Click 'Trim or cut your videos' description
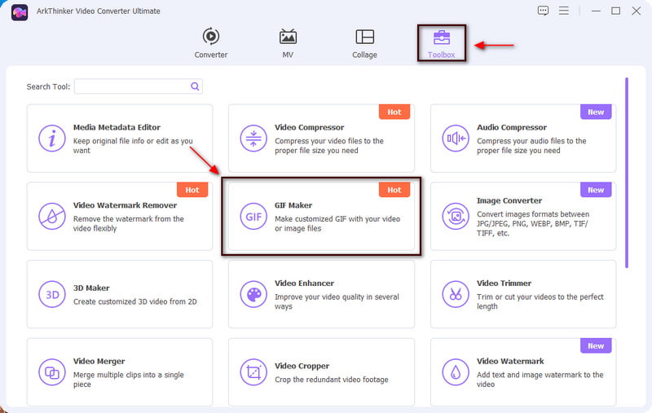This screenshot has height=413, width=652. pos(540,301)
